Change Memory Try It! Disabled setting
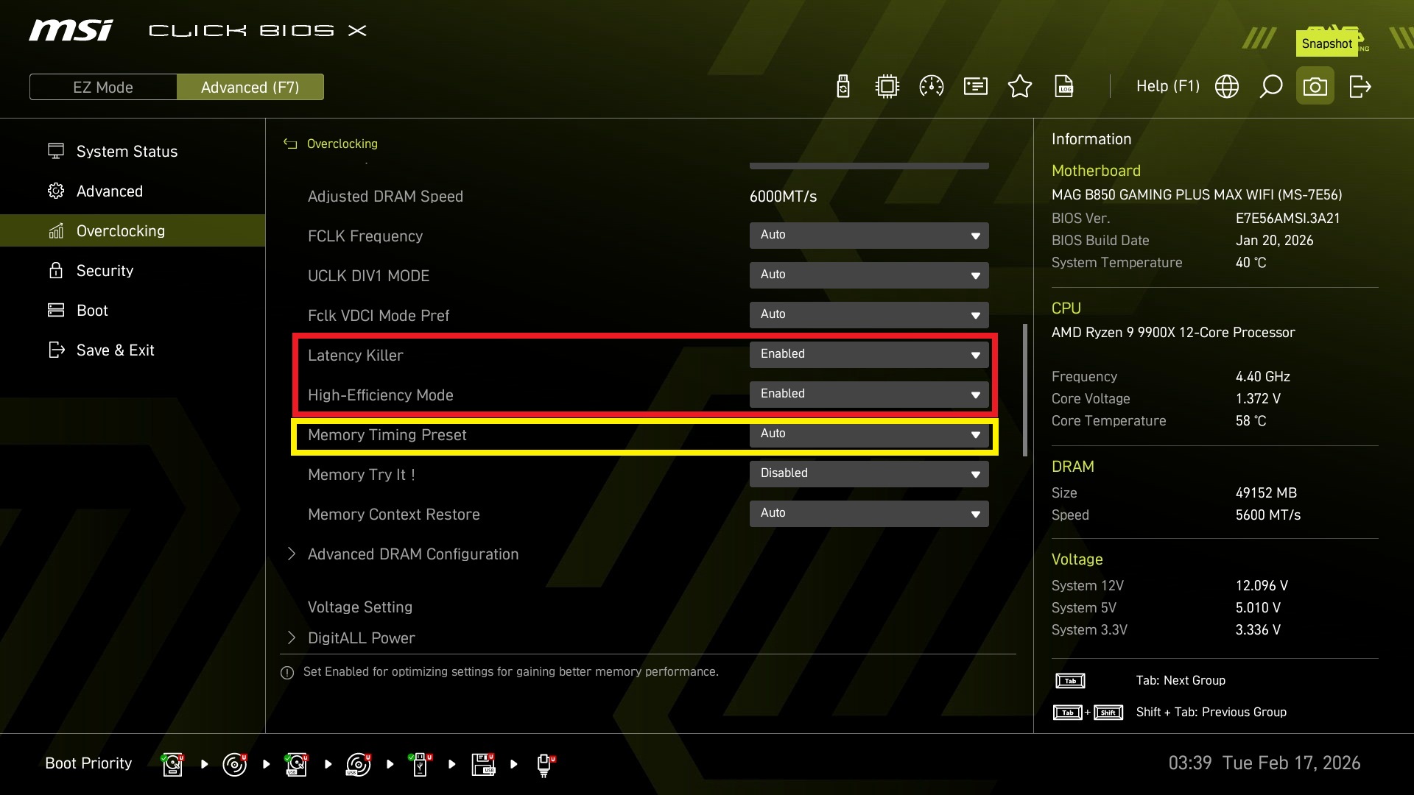 (869, 474)
